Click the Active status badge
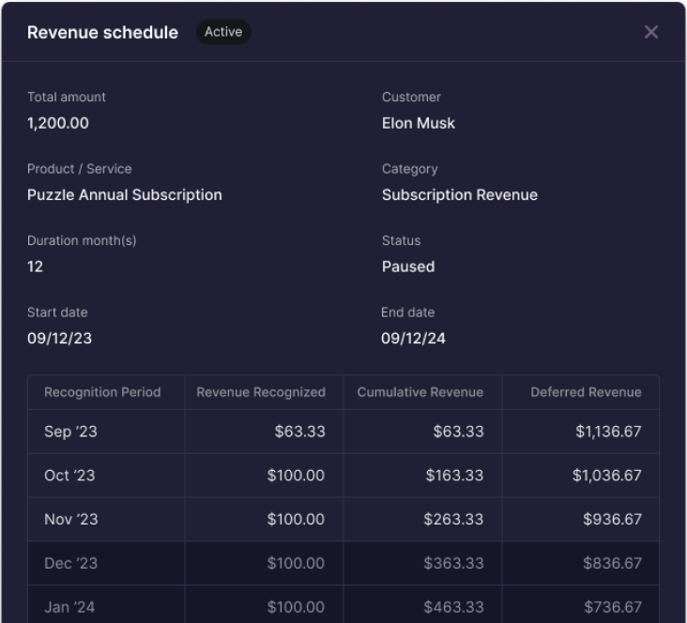This screenshot has width=687, height=623. tap(223, 32)
